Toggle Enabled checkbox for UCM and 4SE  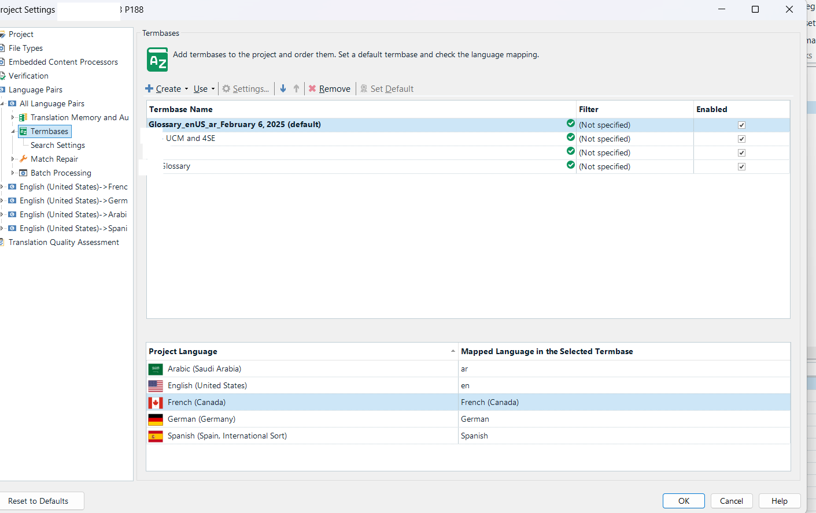741,139
